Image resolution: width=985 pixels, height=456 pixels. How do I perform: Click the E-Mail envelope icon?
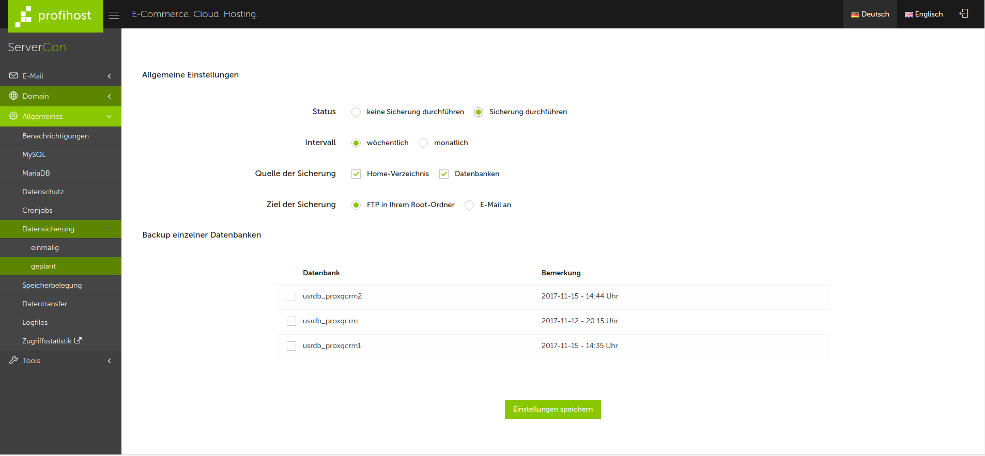point(13,76)
